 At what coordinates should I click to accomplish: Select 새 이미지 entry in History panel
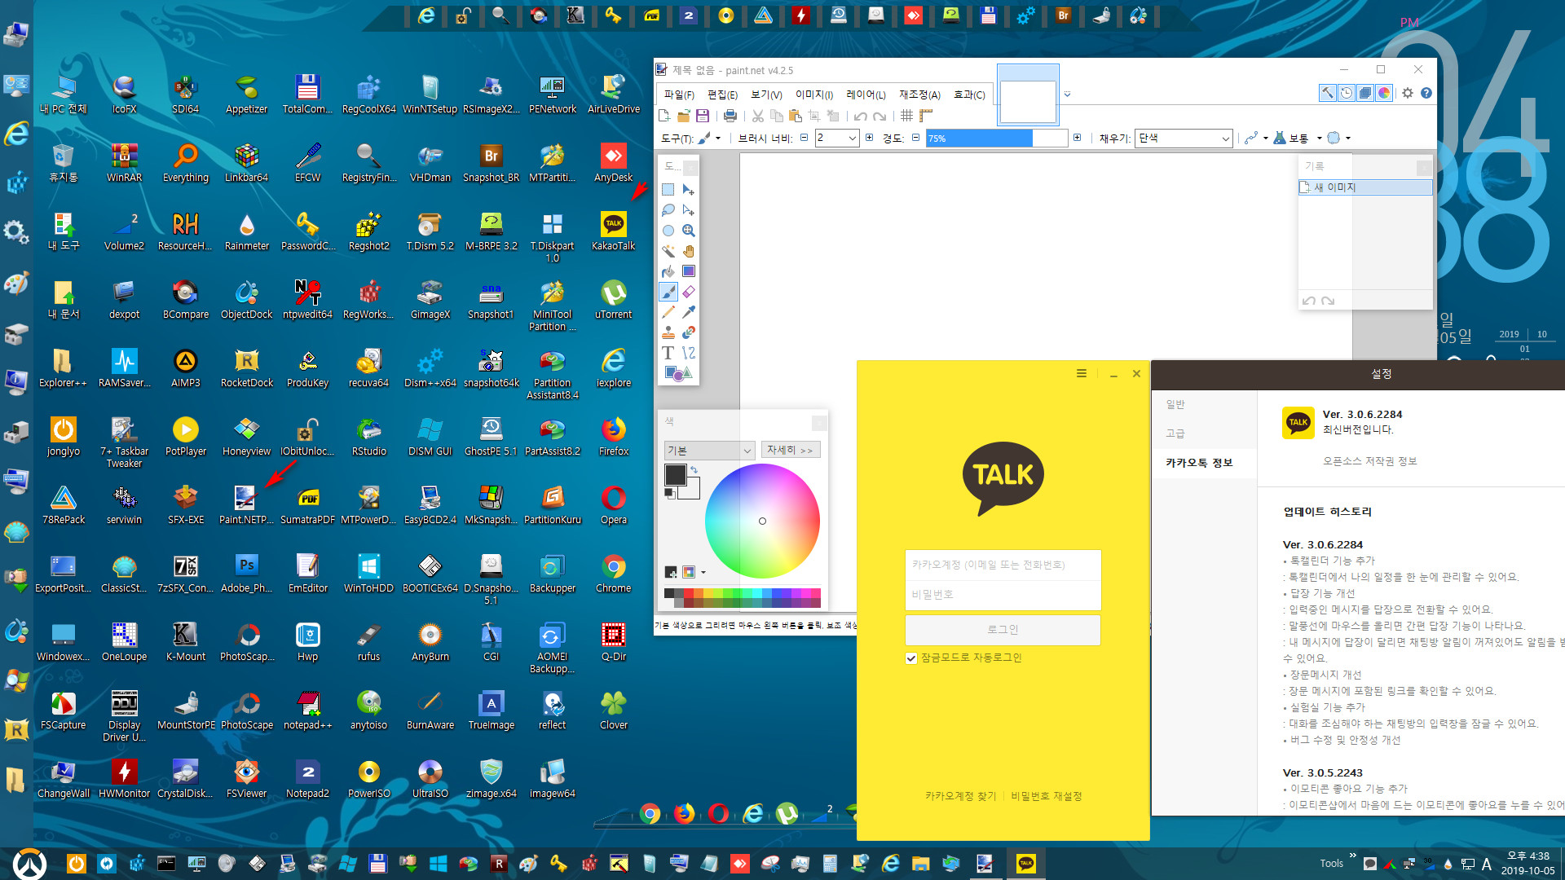tap(1364, 187)
